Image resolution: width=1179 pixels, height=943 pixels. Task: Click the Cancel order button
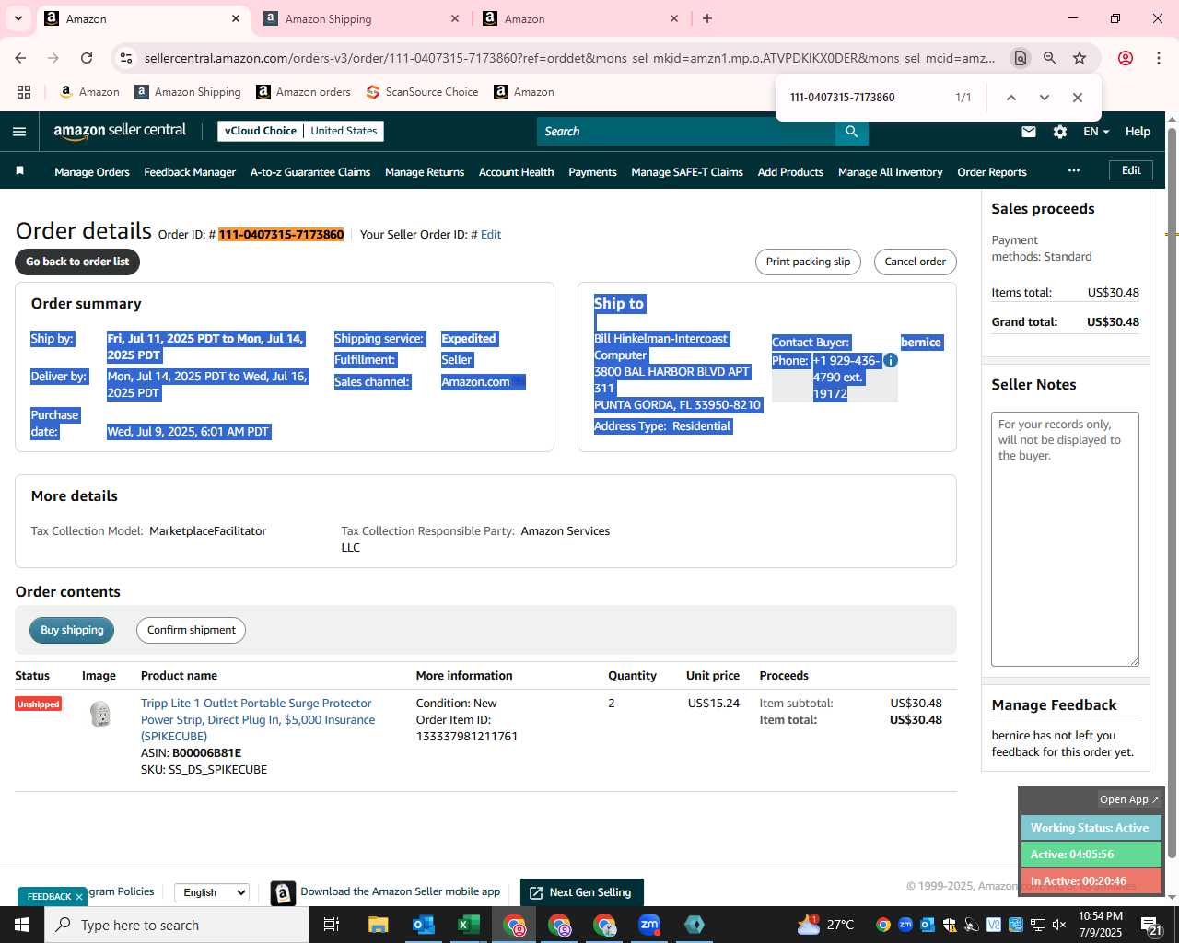point(916,262)
